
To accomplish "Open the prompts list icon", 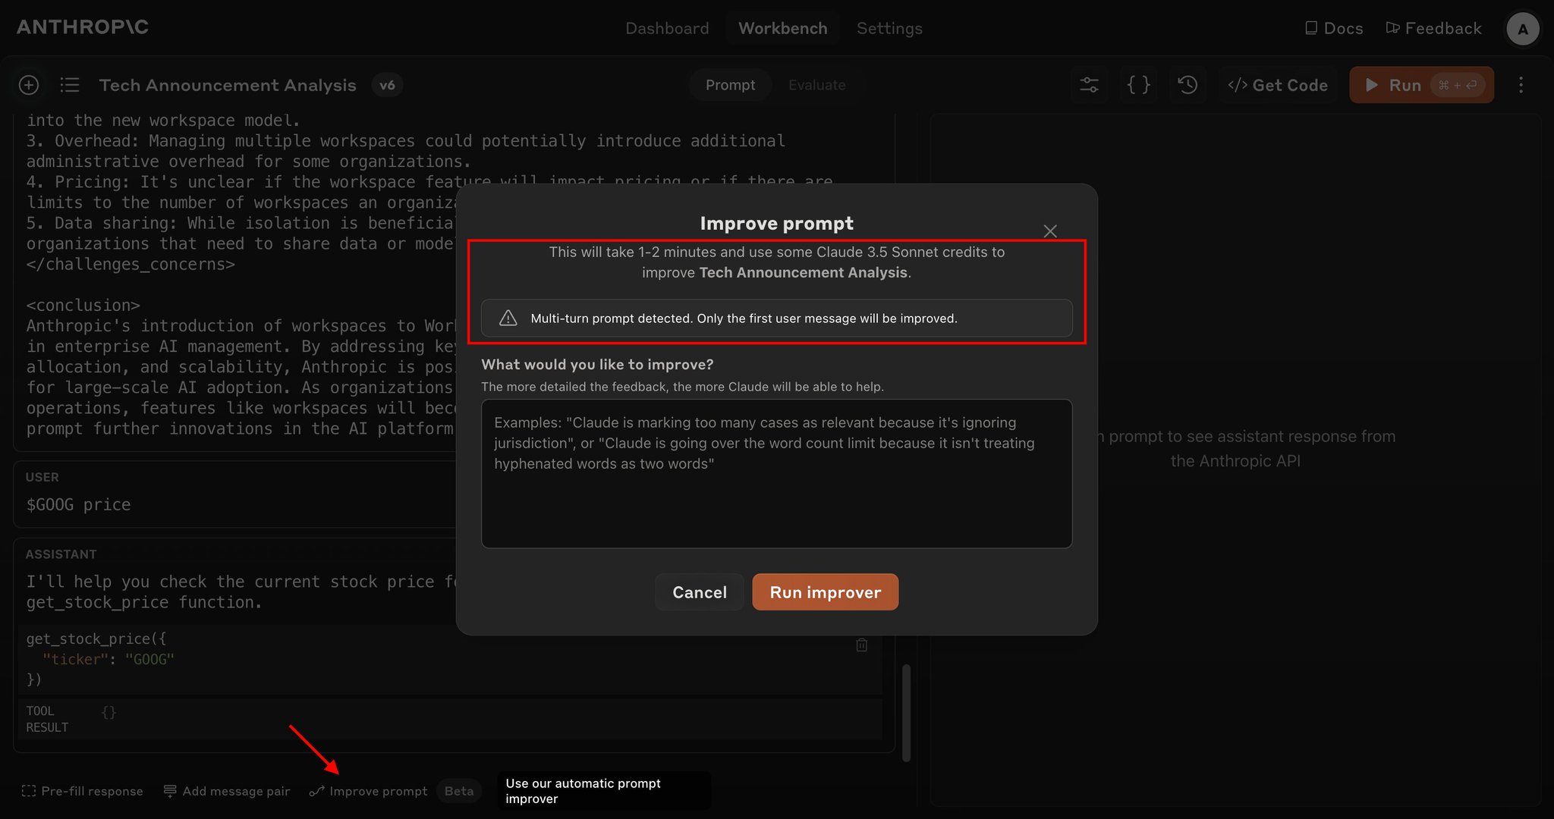I will 70,85.
